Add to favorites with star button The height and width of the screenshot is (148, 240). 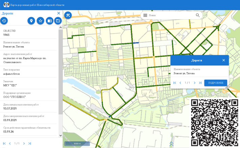coord(41,21)
